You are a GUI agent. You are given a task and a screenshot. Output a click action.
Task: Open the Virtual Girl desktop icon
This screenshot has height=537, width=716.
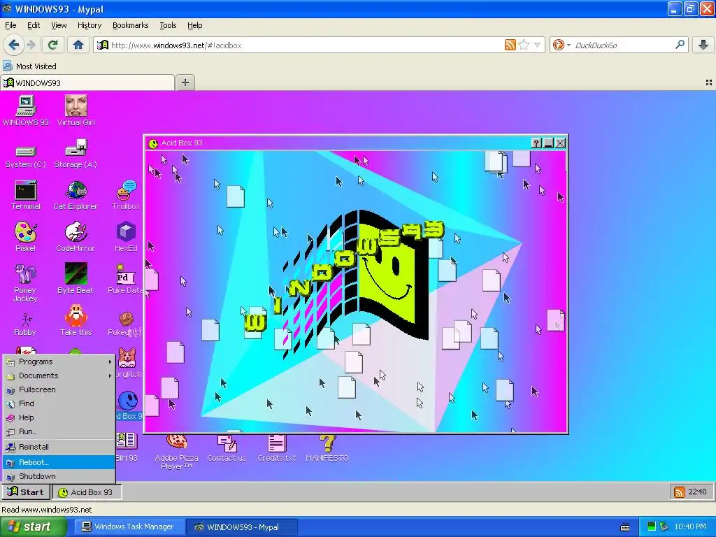tap(76, 110)
